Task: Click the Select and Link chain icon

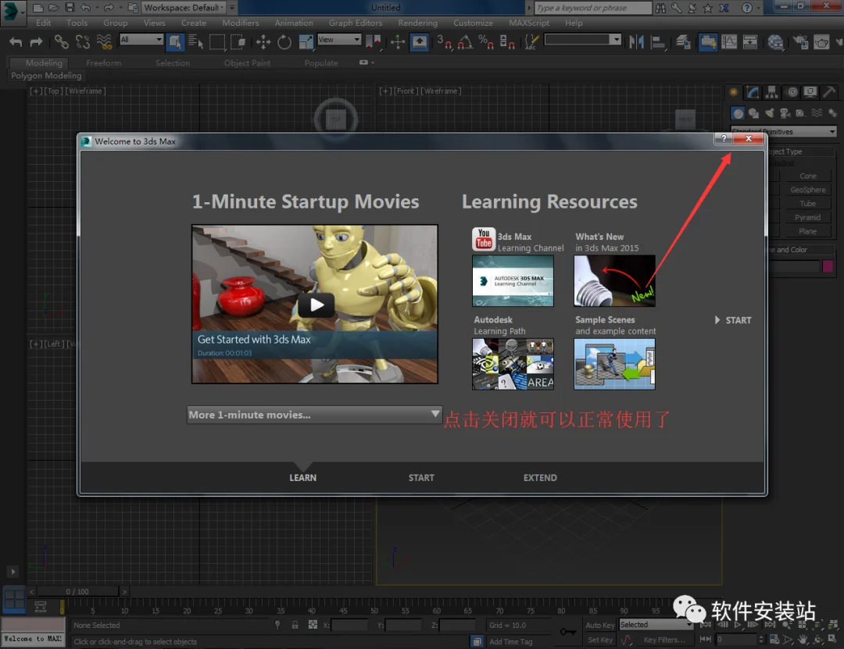Action: tap(62, 42)
